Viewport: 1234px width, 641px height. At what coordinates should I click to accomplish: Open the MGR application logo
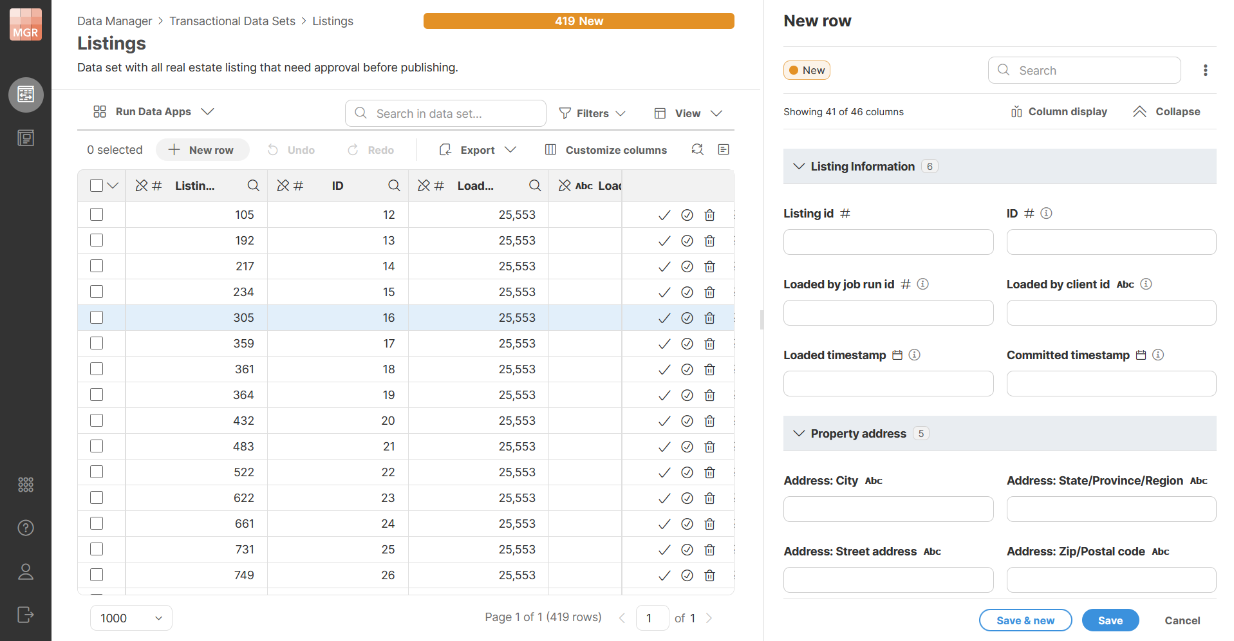pyautogui.click(x=26, y=24)
